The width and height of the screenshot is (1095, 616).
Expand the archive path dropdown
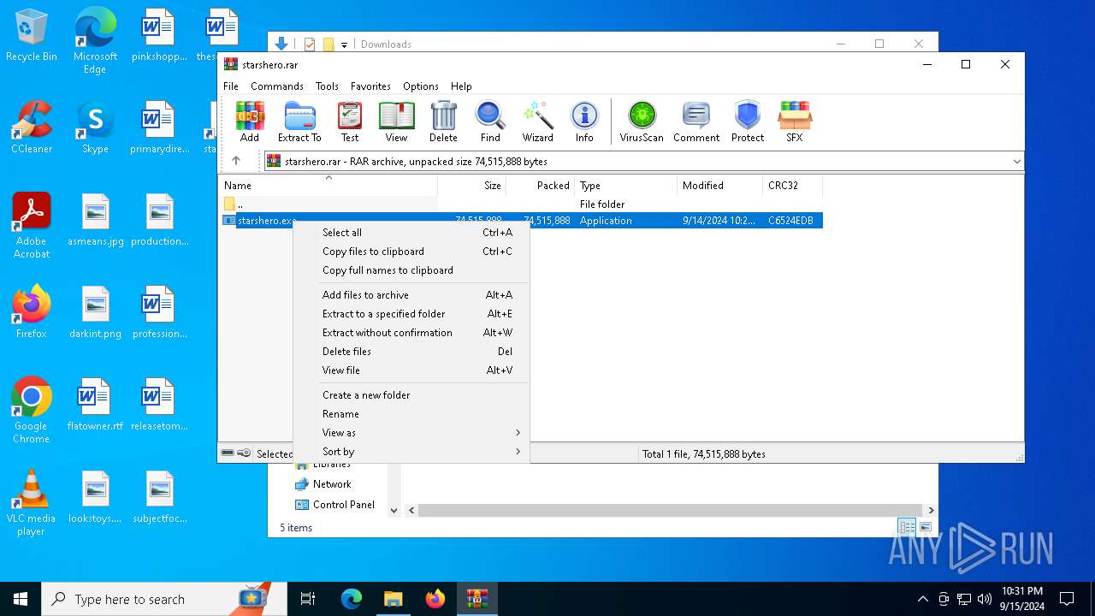click(x=1016, y=161)
